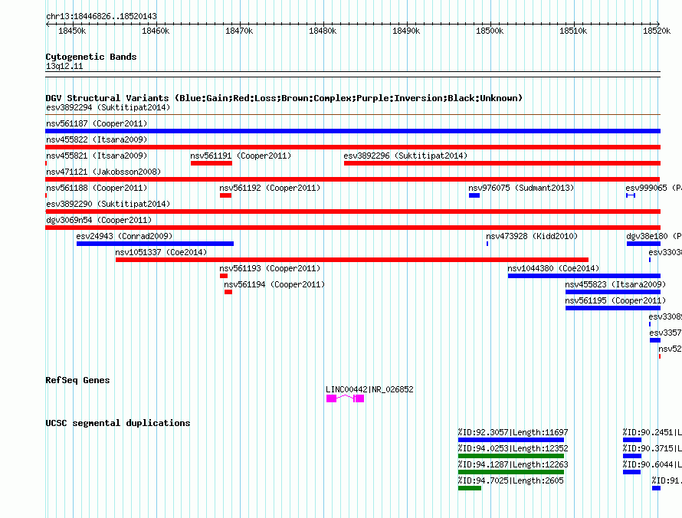Click the nsv561192 (Cooper2011) loss marker
This screenshot has width=682, height=518.
click(x=226, y=195)
